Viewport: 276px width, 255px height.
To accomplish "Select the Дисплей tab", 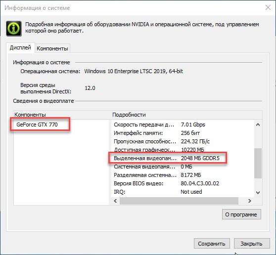I will [20, 47].
